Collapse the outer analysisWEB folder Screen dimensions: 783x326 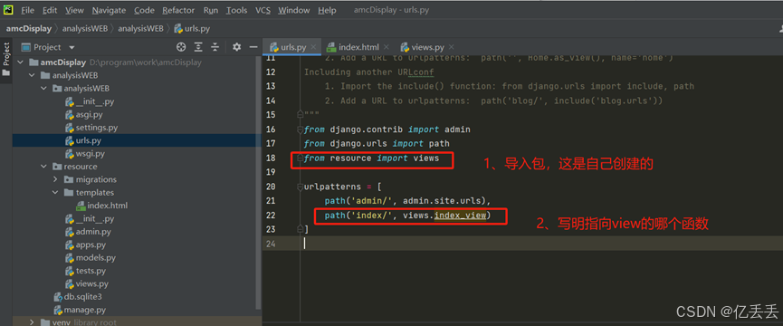(x=32, y=75)
